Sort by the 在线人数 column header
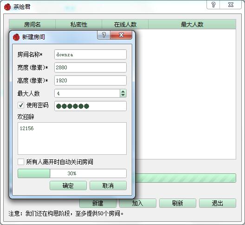This screenshot has width=245, height=225. coord(125,25)
